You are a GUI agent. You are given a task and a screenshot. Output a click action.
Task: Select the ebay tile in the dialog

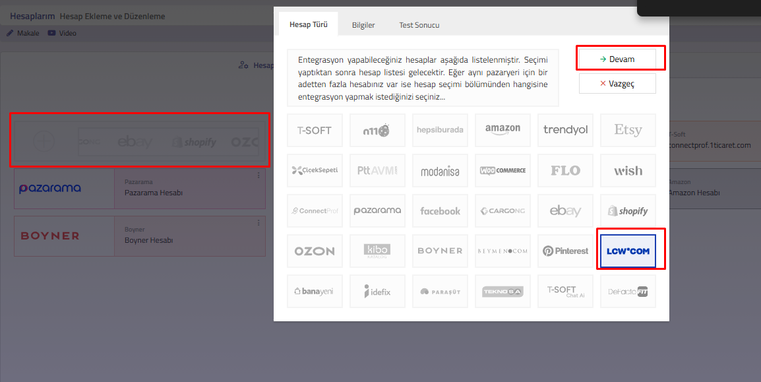coord(565,210)
